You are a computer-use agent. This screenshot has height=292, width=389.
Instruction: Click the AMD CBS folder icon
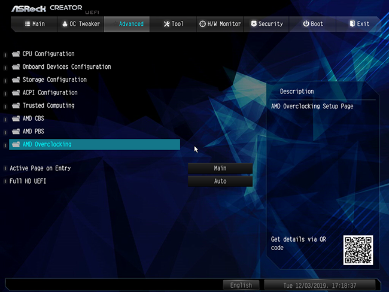pyautogui.click(x=16, y=118)
